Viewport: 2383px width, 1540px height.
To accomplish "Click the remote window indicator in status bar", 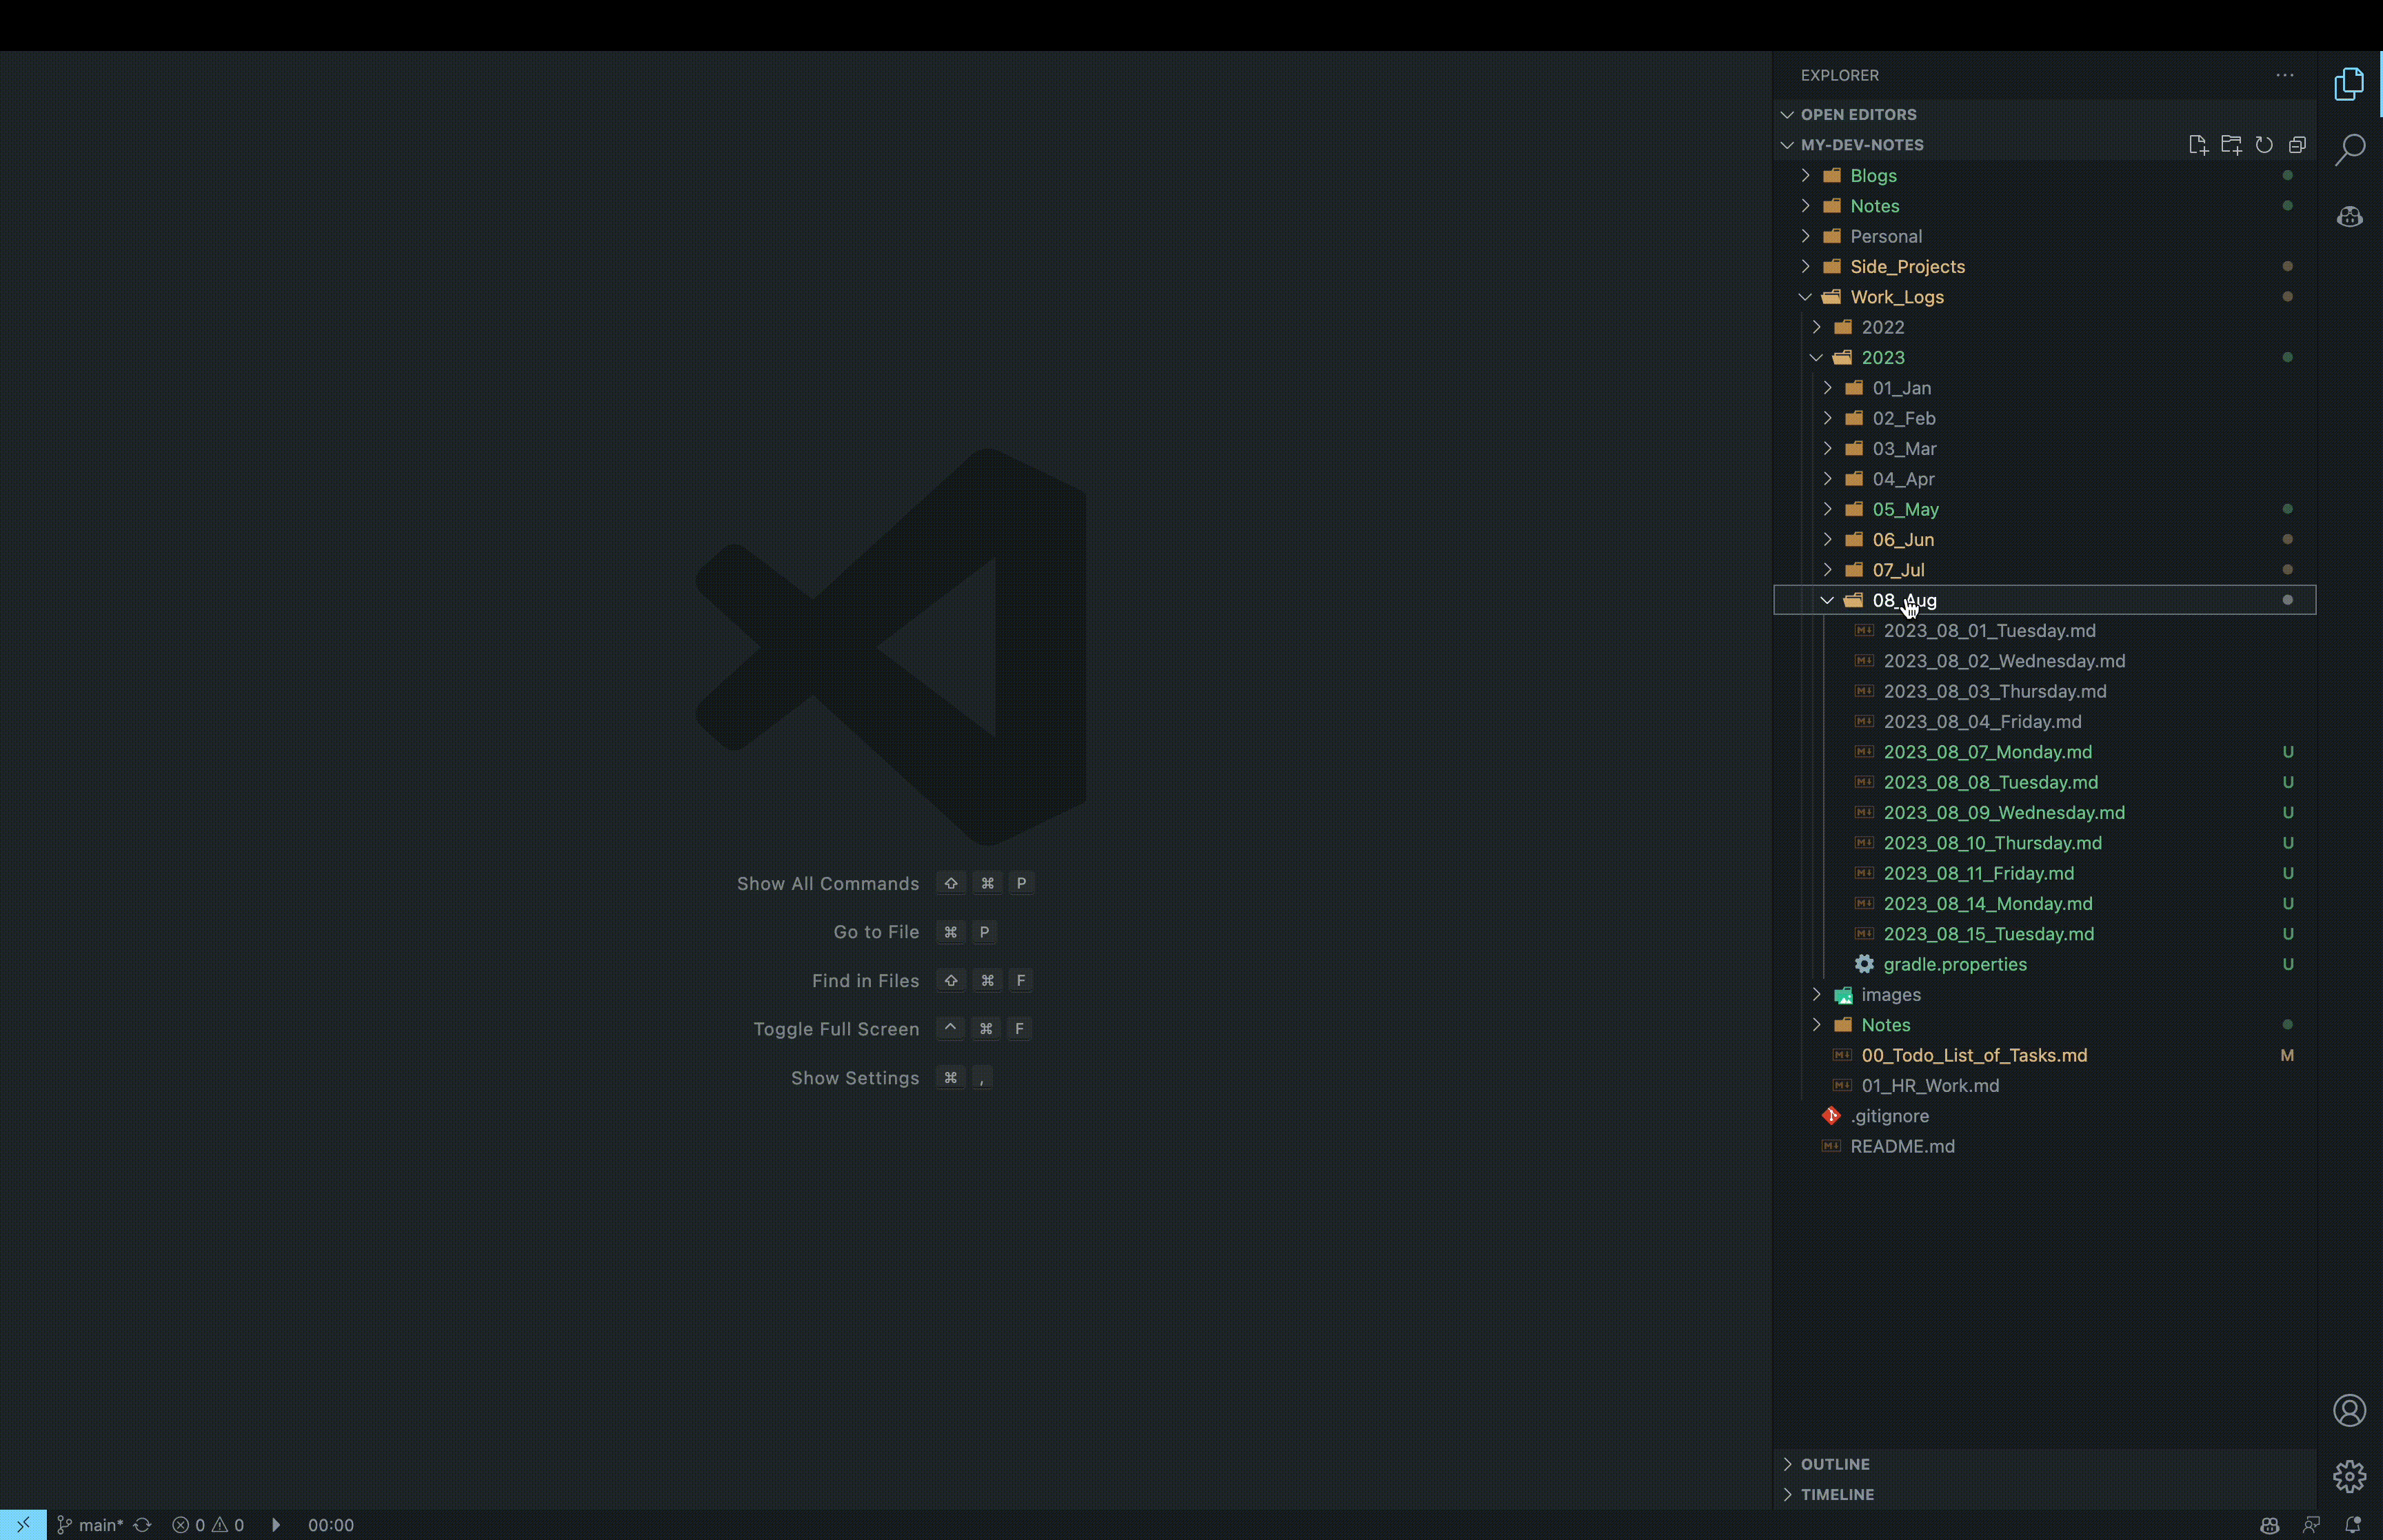I will tap(23, 1524).
